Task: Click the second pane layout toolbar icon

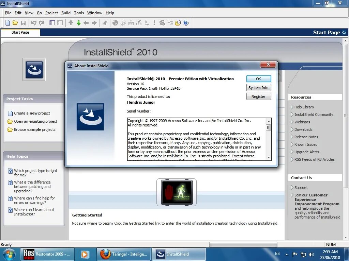Action: tap(60, 23)
